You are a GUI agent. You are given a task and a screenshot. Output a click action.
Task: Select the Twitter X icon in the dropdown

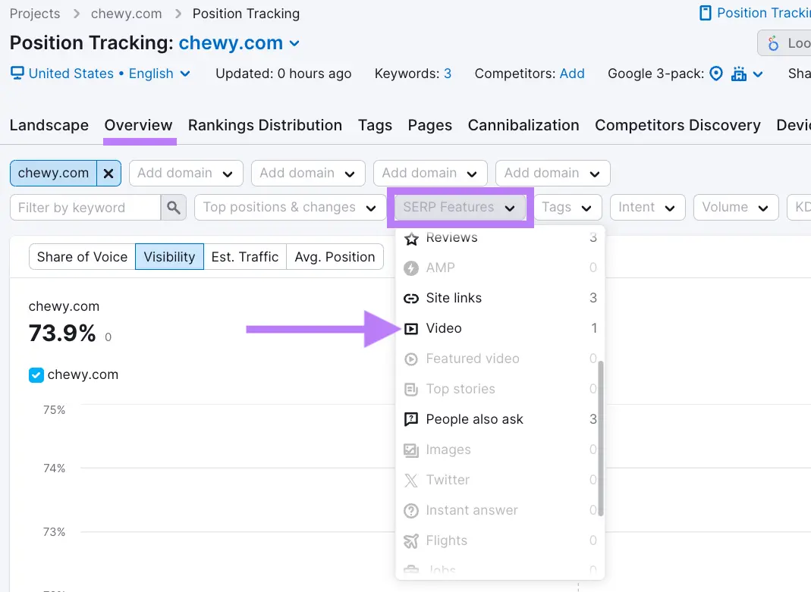pyautogui.click(x=410, y=480)
